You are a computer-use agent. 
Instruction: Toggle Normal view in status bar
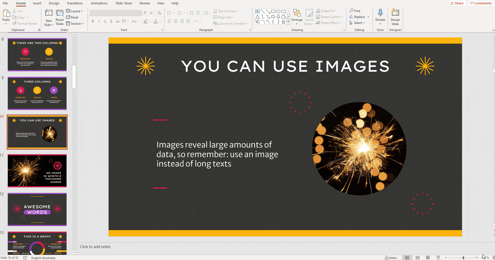point(407,258)
